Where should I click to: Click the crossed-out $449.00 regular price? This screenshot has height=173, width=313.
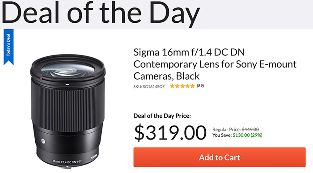point(250,129)
